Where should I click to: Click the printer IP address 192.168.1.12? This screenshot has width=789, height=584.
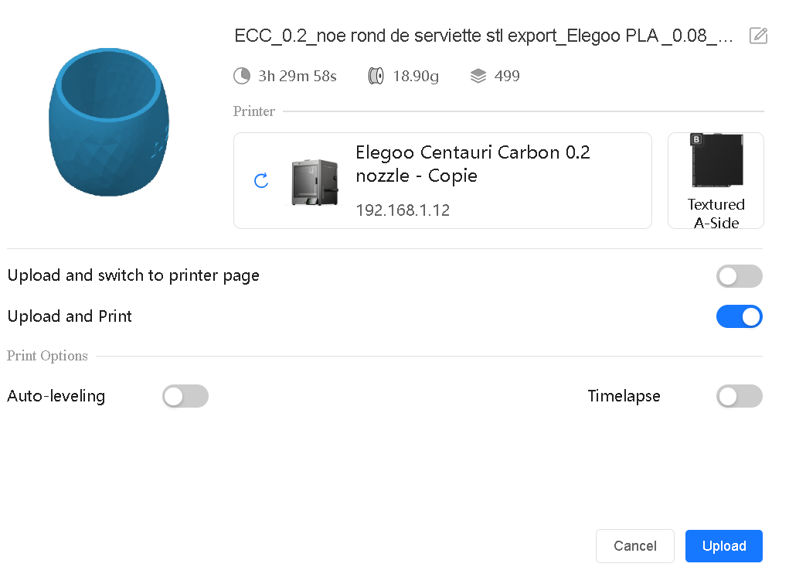tap(403, 210)
